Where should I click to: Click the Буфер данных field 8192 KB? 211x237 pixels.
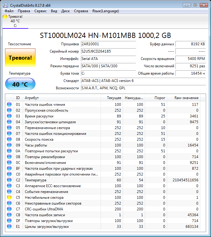click(190, 44)
